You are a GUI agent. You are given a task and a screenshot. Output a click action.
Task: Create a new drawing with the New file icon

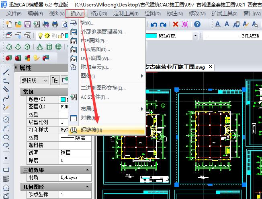tap(9, 24)
